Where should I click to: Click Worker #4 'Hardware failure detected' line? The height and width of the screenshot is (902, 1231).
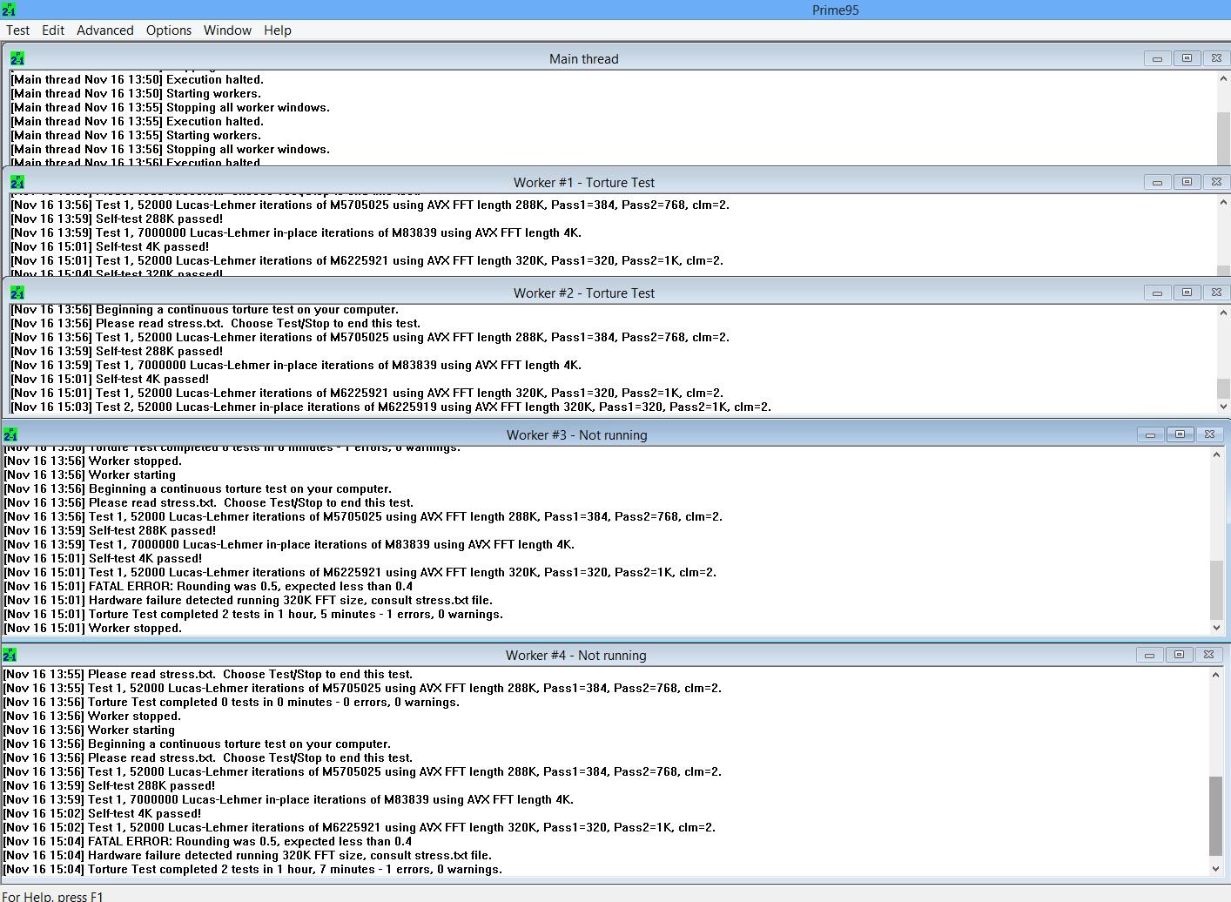[x=247, y=855]
